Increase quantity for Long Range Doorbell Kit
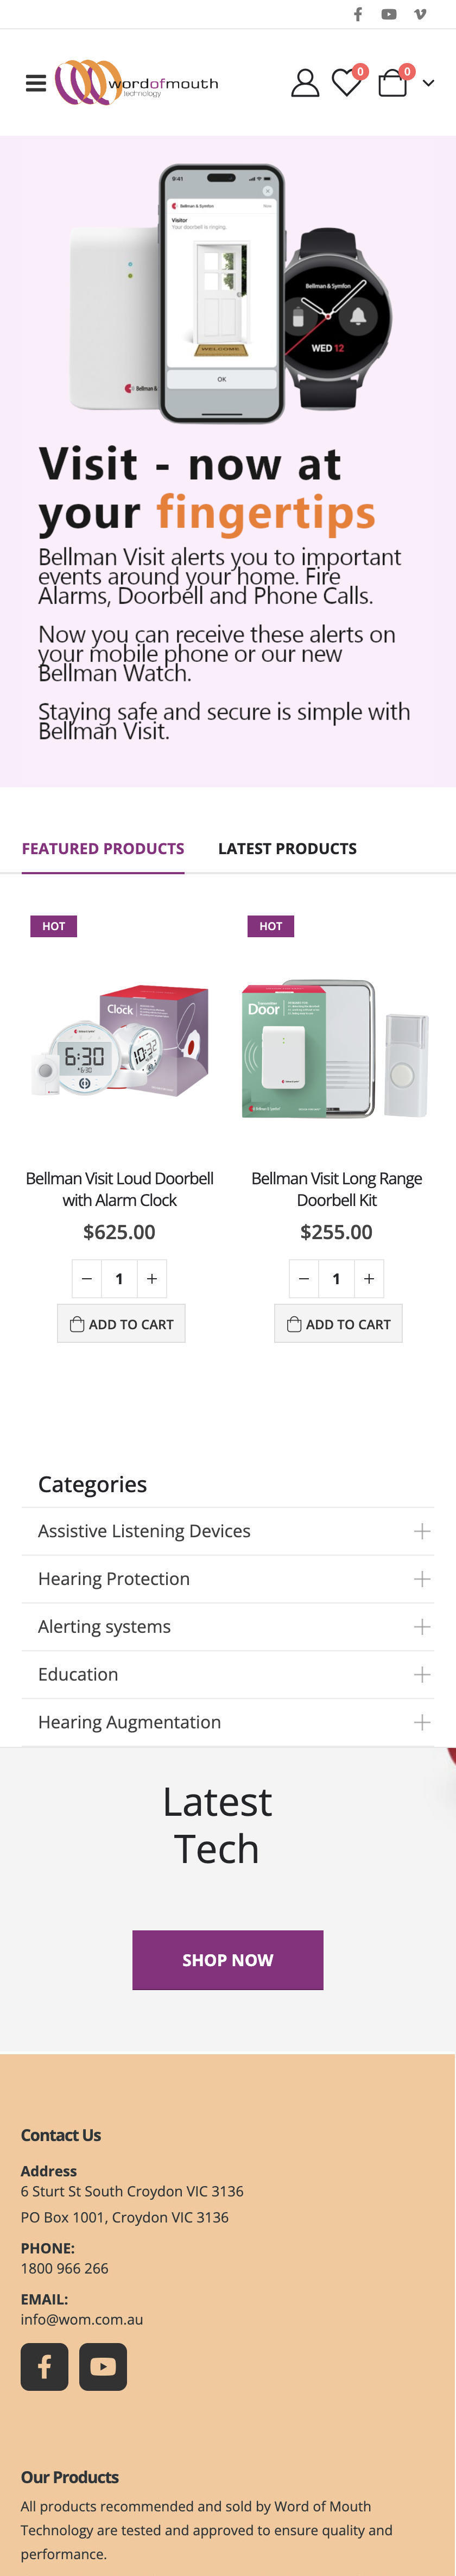Screen dimensions: 456x2576 [x=369, y=1278]
